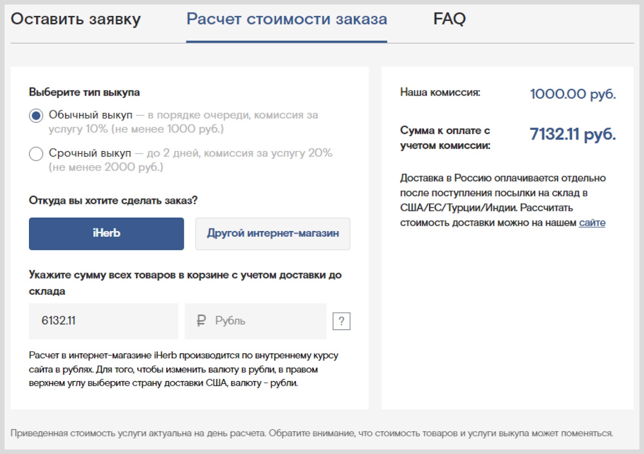Screen dimensions: 644x454
Task: Choose 'Другой интернет-магазин' button
Action: pos(273,233)
